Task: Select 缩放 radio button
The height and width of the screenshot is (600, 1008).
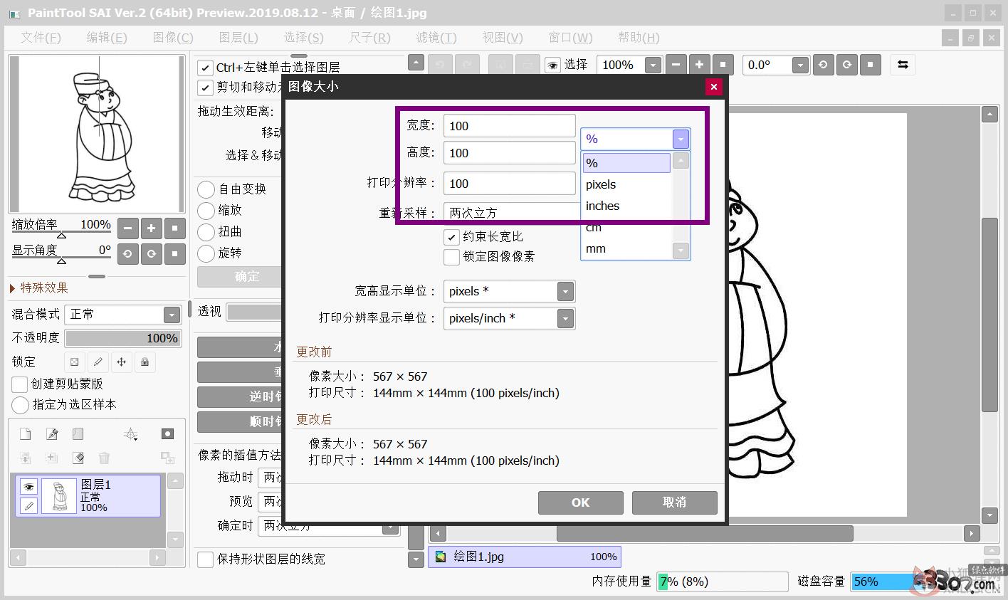Action: tap(206, 211)
